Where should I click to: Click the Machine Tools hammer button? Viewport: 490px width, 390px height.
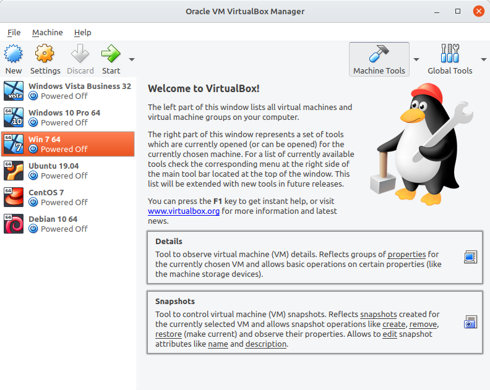tap(379, 59)
